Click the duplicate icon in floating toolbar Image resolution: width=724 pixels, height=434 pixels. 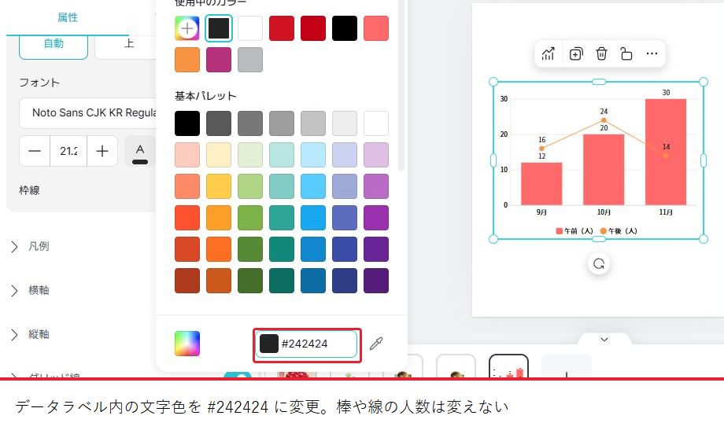576,54
